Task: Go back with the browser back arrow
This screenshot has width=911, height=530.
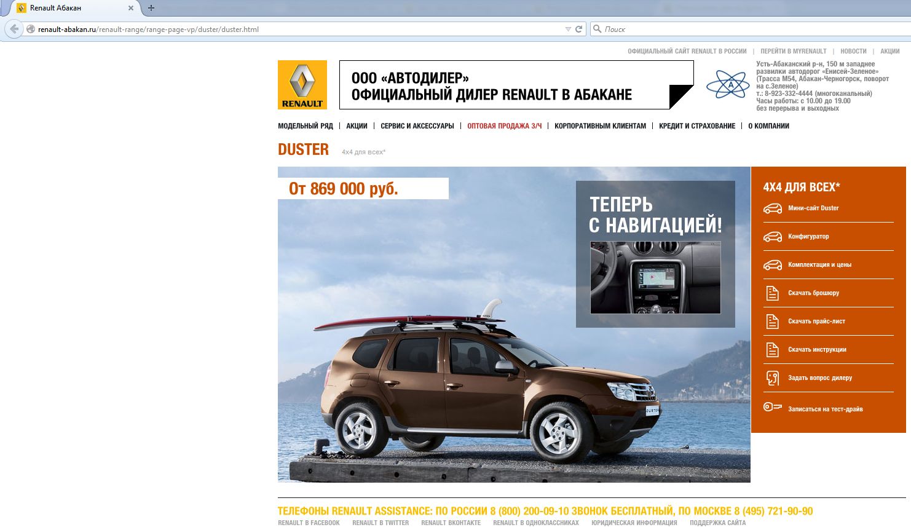Action: pos(15,29)
